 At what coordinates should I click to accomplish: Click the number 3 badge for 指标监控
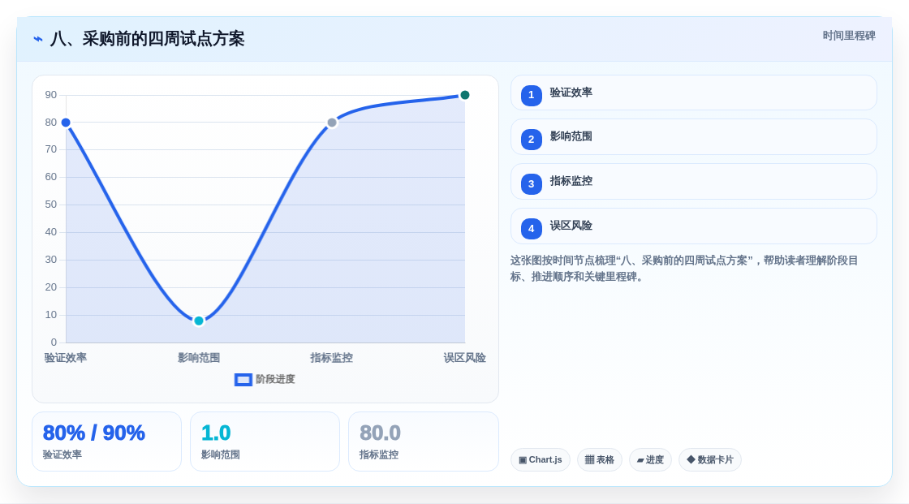click(531, 184)
